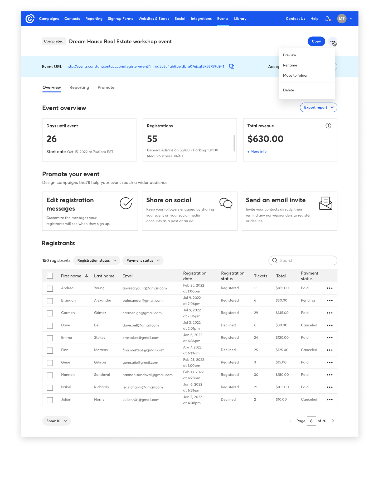Click the search magnifier icon
The height and width of the screenshot is (489, 369).
[x=275, y=261]
